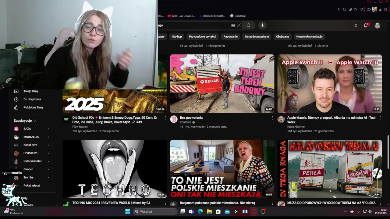The width and height of the screenshot is (390, 219).
Task: Click the Opera heart bookmark icon
Action: (361, 9)
